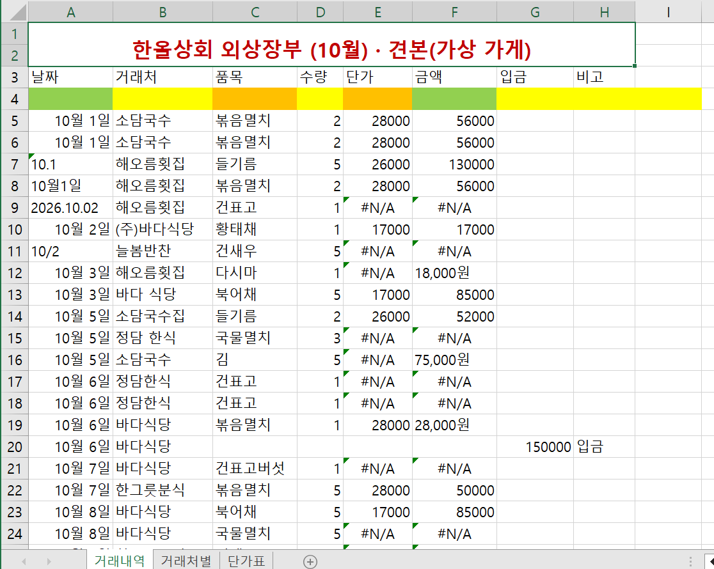Click cell with date text 10.1
Viewport: 714px width, 569px height.
pos(70,164)
